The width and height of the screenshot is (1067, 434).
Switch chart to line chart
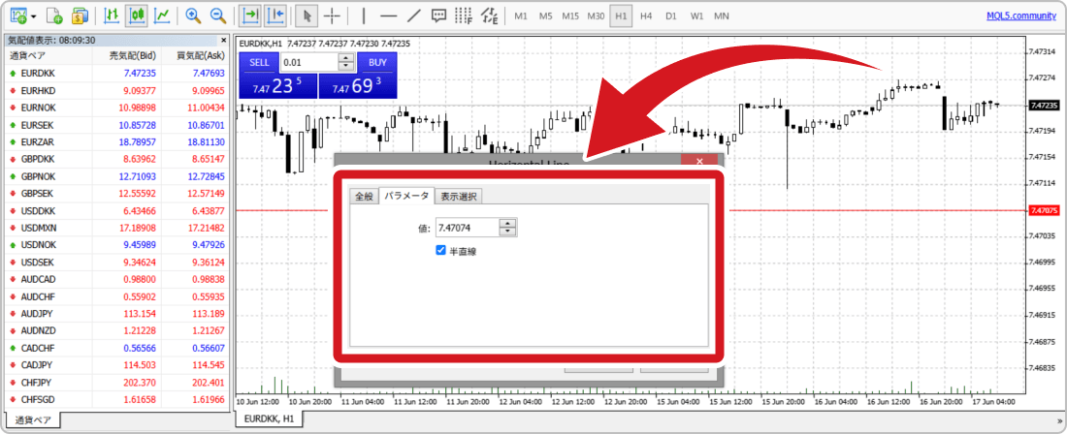[x=162, y=15]
